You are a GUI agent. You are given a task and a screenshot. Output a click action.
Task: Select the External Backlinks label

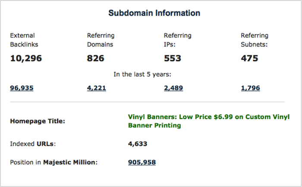[x=24, y=40]
